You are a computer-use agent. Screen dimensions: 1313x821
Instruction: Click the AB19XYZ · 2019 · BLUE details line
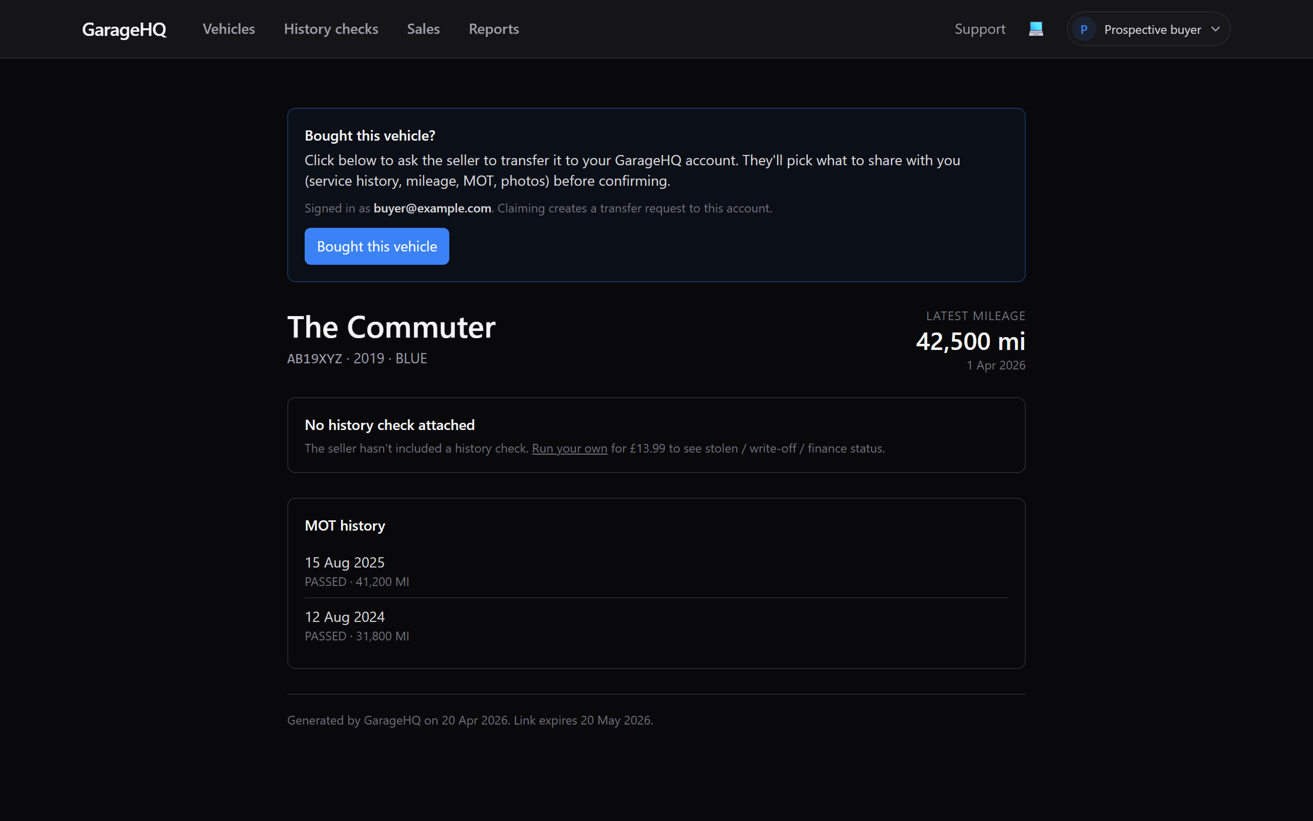(x=357, y=359)
